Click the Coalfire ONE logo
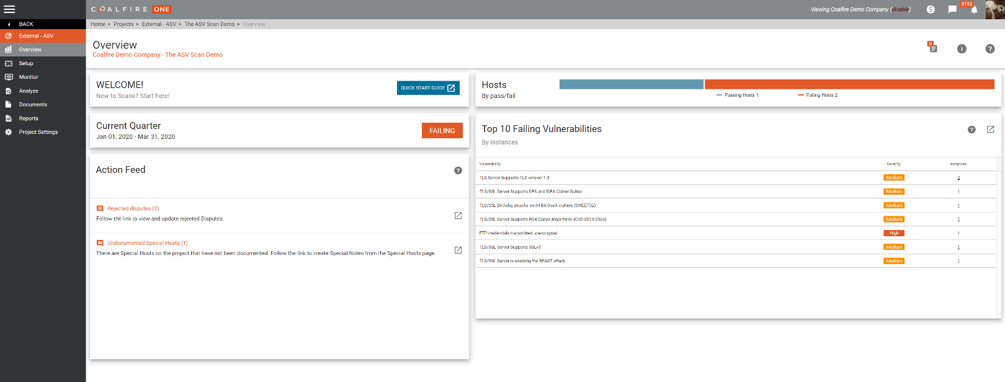Image resolution: width=1005 pixels, height=382 pixels. [131, 9]
